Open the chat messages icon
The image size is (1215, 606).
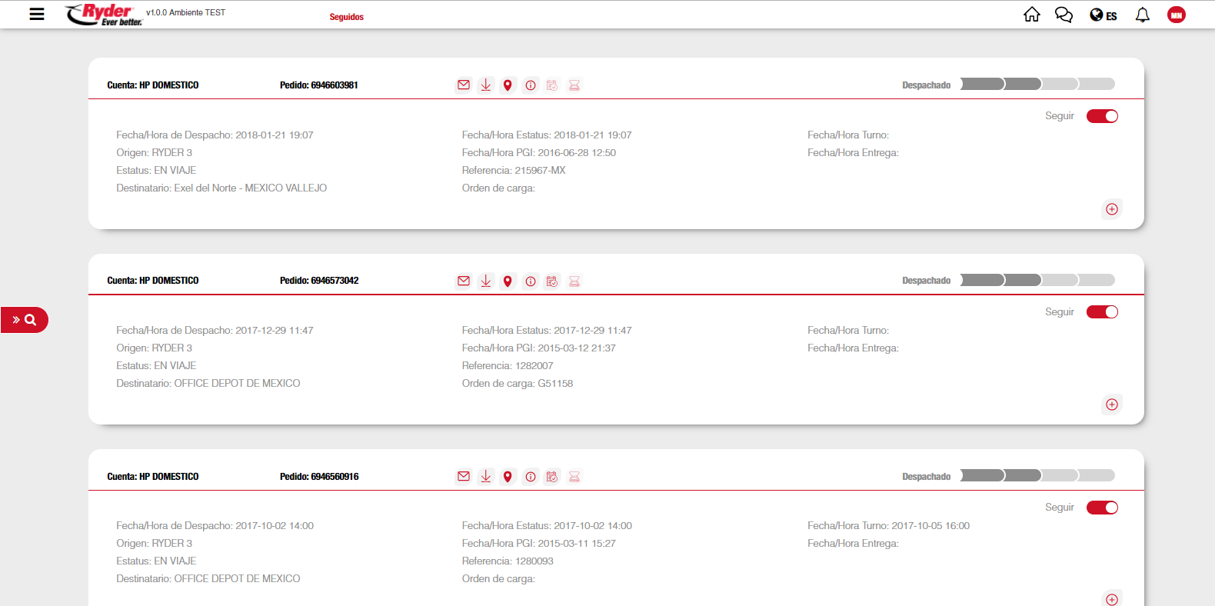pos(1064,15)
